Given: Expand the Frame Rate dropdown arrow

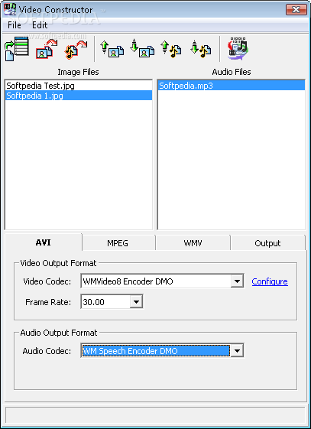Looking at the screenshot, I should (136, 302).
